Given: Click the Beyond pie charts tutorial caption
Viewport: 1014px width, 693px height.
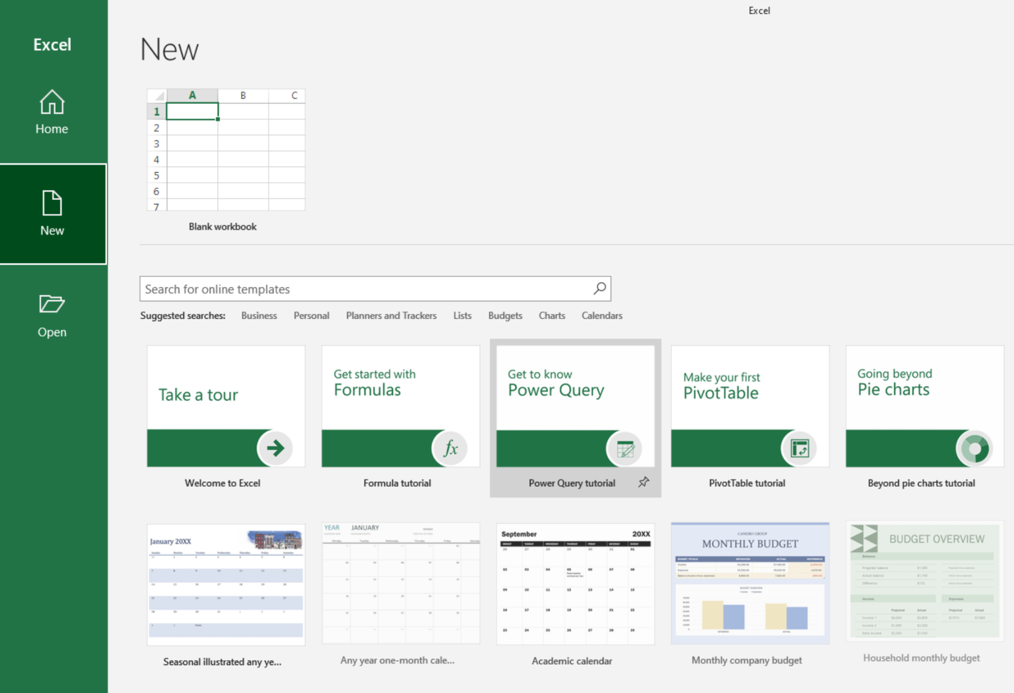Looking at the screenshot, I should tap(922, 483).
